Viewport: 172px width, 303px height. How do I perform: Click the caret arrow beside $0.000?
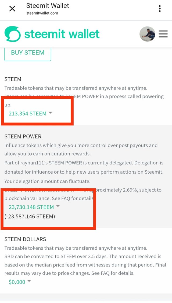(x=29, y=281)
